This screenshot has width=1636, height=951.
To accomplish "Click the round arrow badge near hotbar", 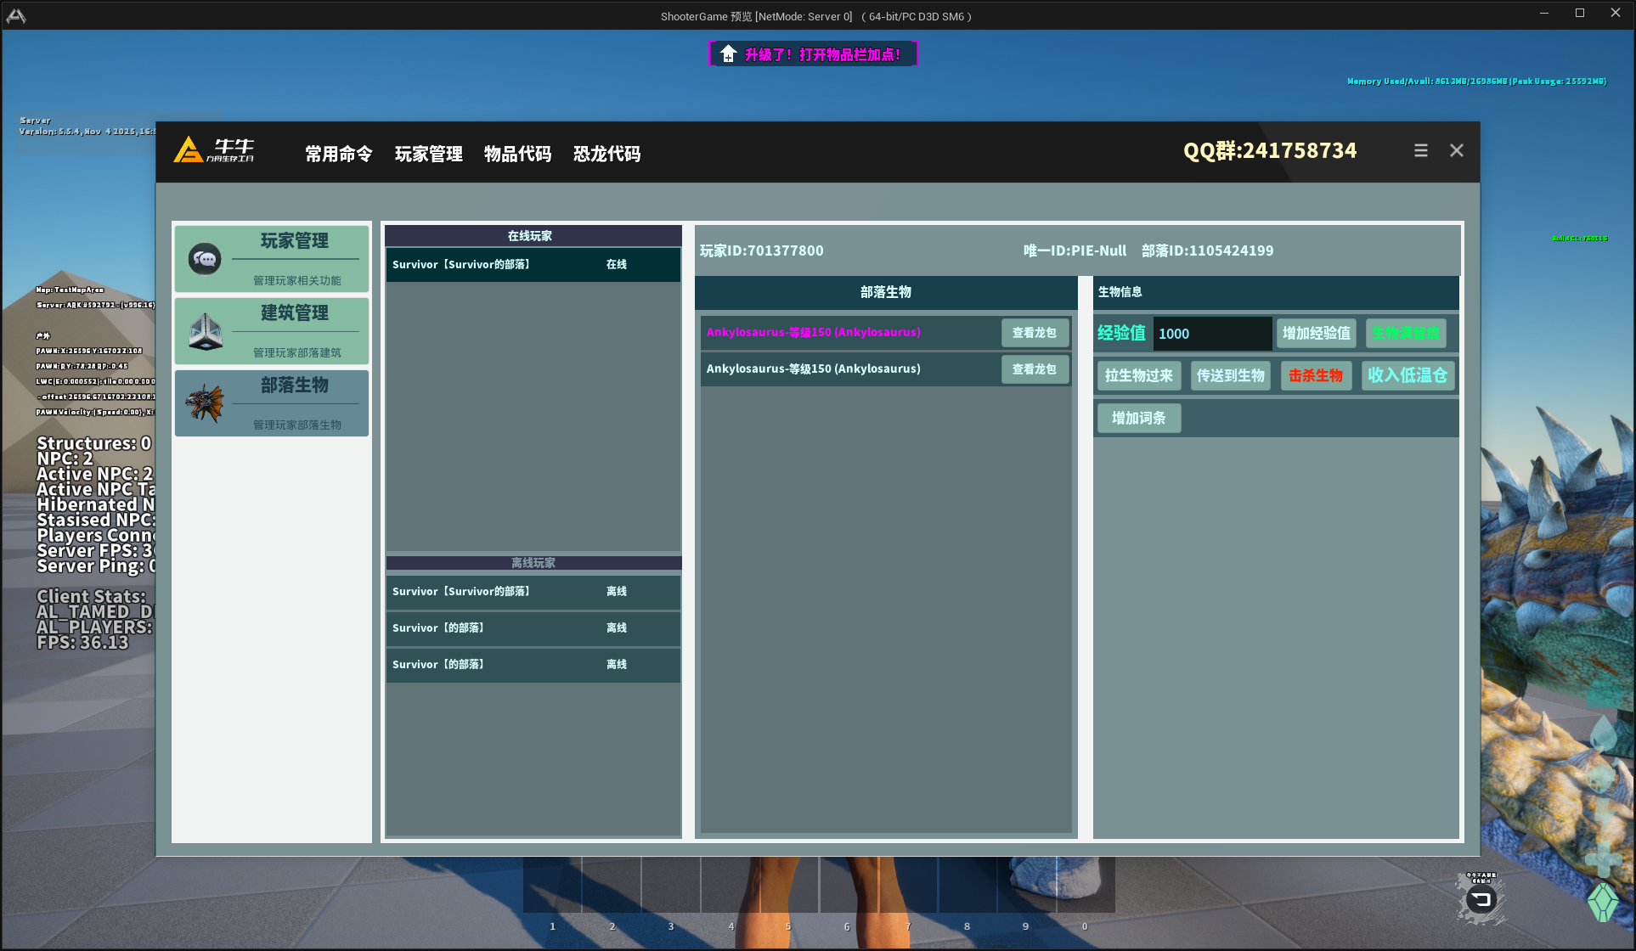I will [x=1481, y=900].
